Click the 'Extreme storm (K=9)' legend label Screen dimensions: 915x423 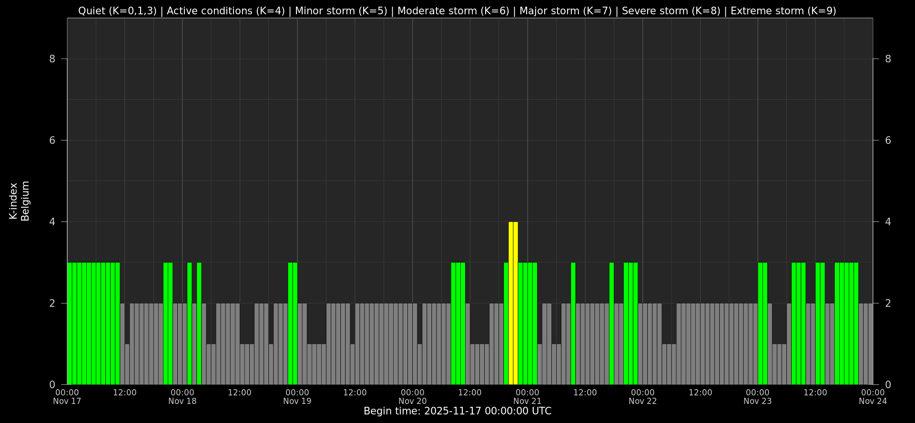point(783,11)
